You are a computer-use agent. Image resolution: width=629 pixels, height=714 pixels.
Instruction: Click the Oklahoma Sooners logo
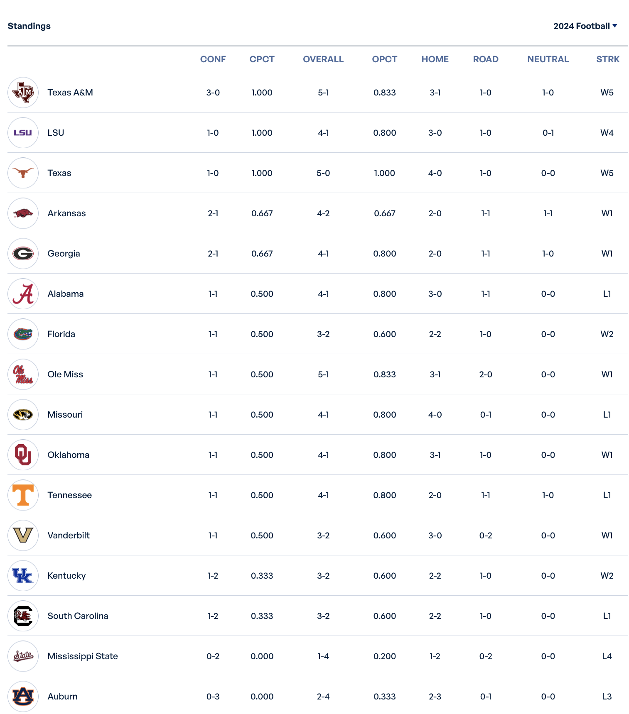tap(23, 455)
